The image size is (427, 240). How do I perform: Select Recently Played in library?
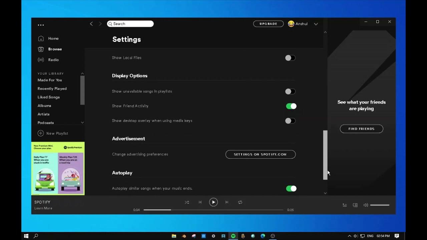(52, 89)
